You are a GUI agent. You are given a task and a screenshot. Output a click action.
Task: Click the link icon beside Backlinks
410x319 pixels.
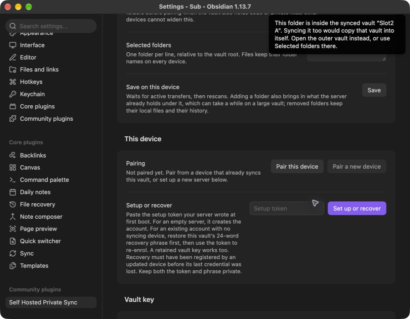tap(13, 155)
